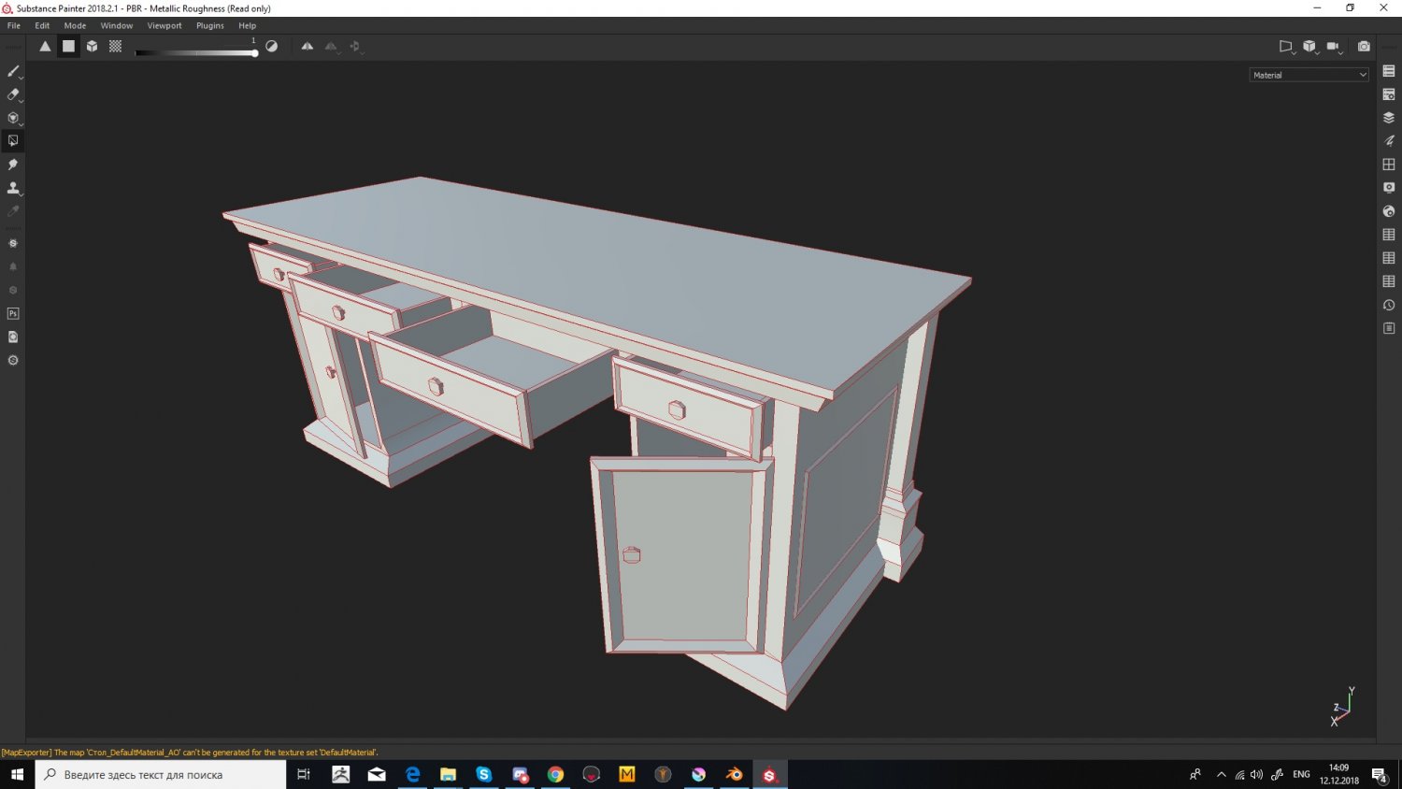Screen dimensions: 1402x789
Task: Open the Log panel icon
Action: pos(1388,328)
